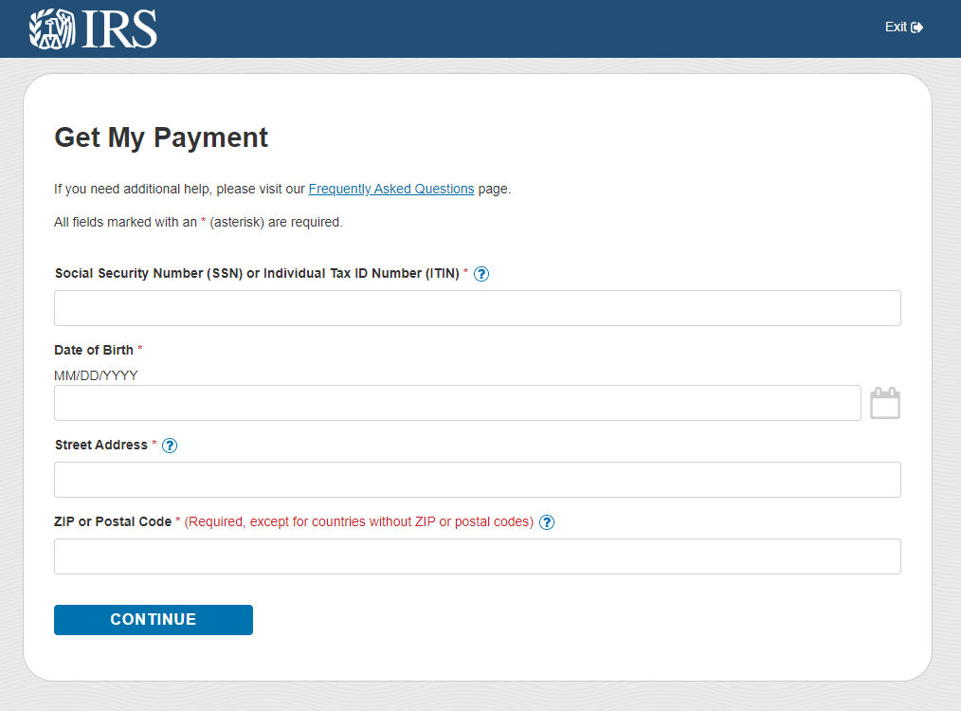Screen dimensions: 961x711
Task: Click into the Street Address input field
Action: pyautogui.click(x=478, y=480)
